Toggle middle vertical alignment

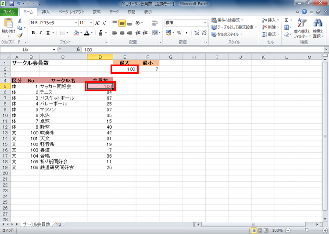[122, 23]
